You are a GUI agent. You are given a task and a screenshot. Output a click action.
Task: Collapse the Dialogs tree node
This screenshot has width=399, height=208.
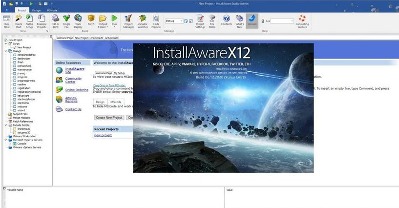pos(6,51)
